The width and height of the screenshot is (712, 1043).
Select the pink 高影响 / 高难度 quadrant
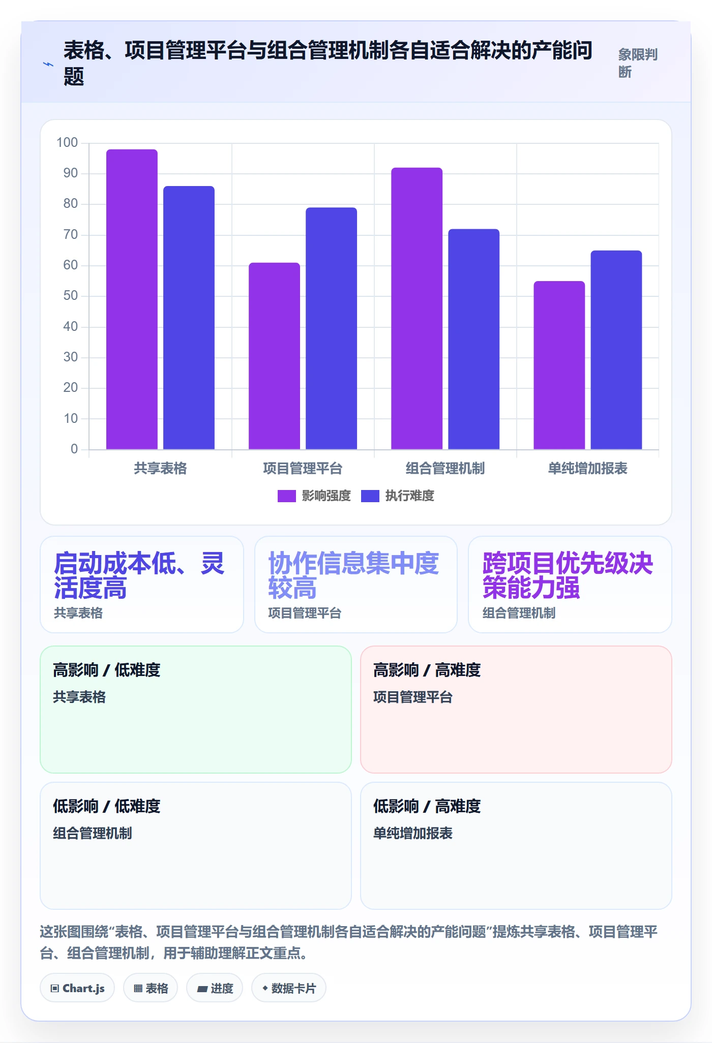tap(516, 710)
